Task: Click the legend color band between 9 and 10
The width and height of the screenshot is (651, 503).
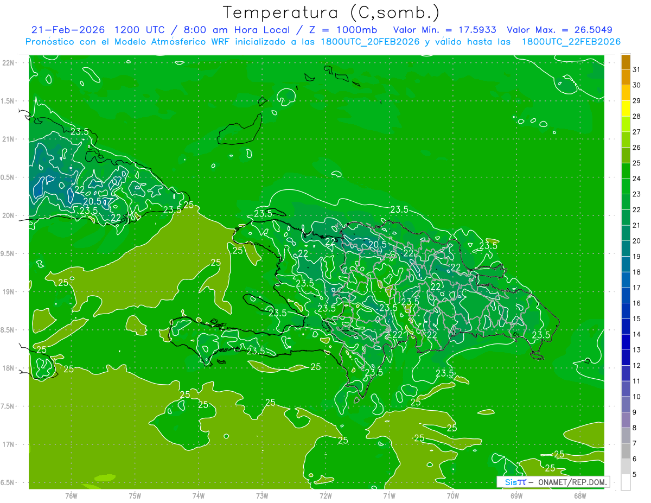Action: pyautogui.click(x=626, y=405)
